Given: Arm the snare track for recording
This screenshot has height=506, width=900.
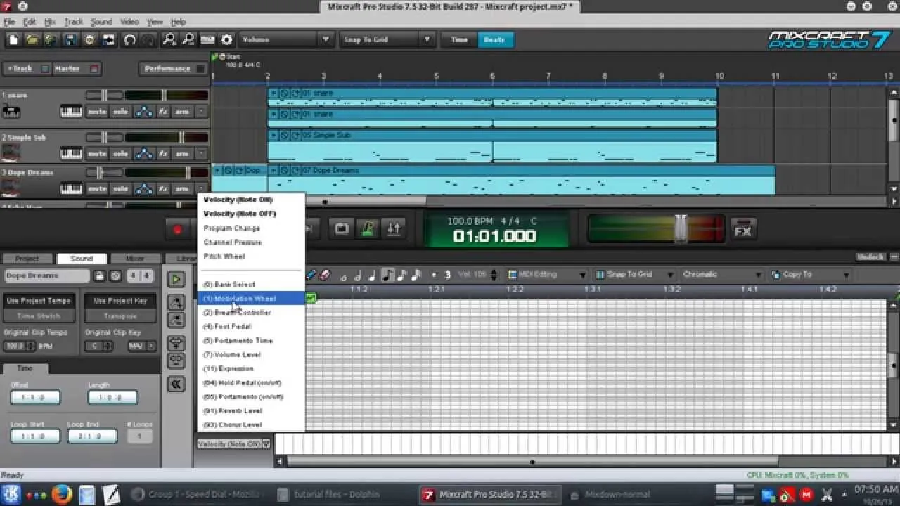Looking at the screenshot, I should (182, 112).
